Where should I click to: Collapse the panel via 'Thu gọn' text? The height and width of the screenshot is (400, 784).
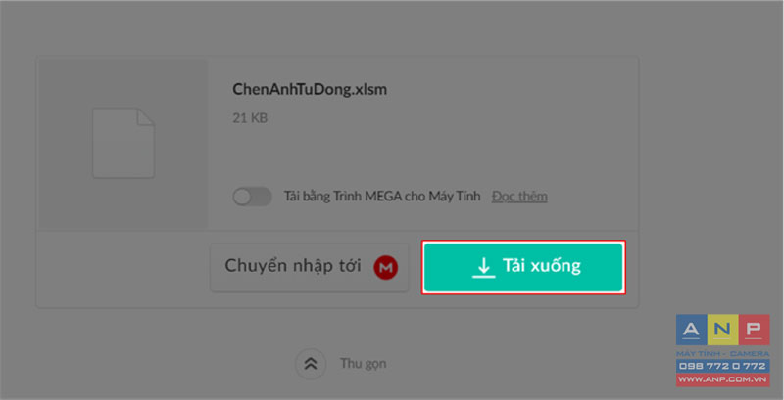click(x=363, y=364)
